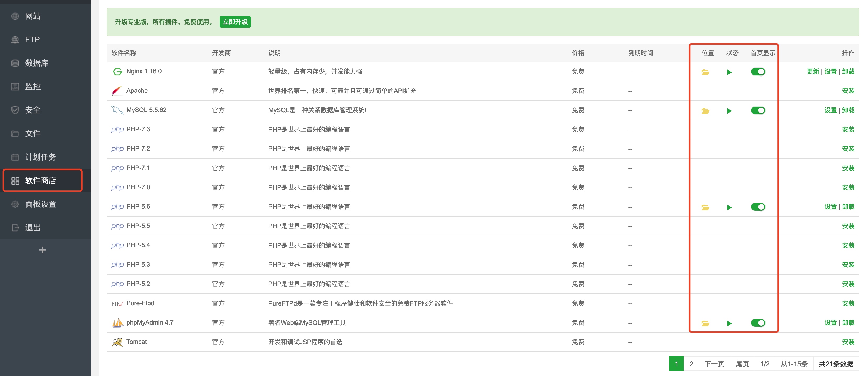Image resolution: width=863 pixels, height=376 pixels.
Task: Click the 面板设置 gear sidebar icon
Action: (x=15, y=204)
